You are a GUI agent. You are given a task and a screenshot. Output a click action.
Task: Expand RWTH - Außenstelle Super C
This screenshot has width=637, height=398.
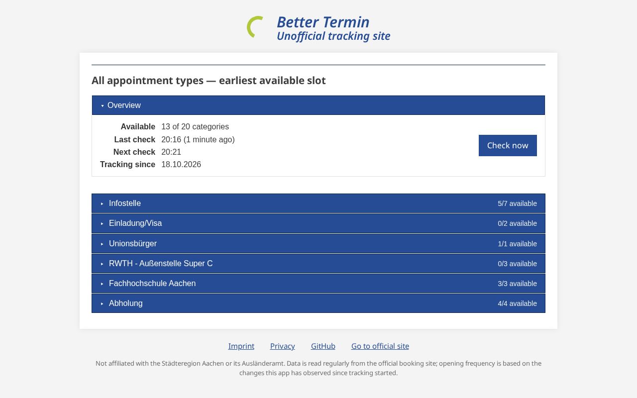click(x=318, y=264)
